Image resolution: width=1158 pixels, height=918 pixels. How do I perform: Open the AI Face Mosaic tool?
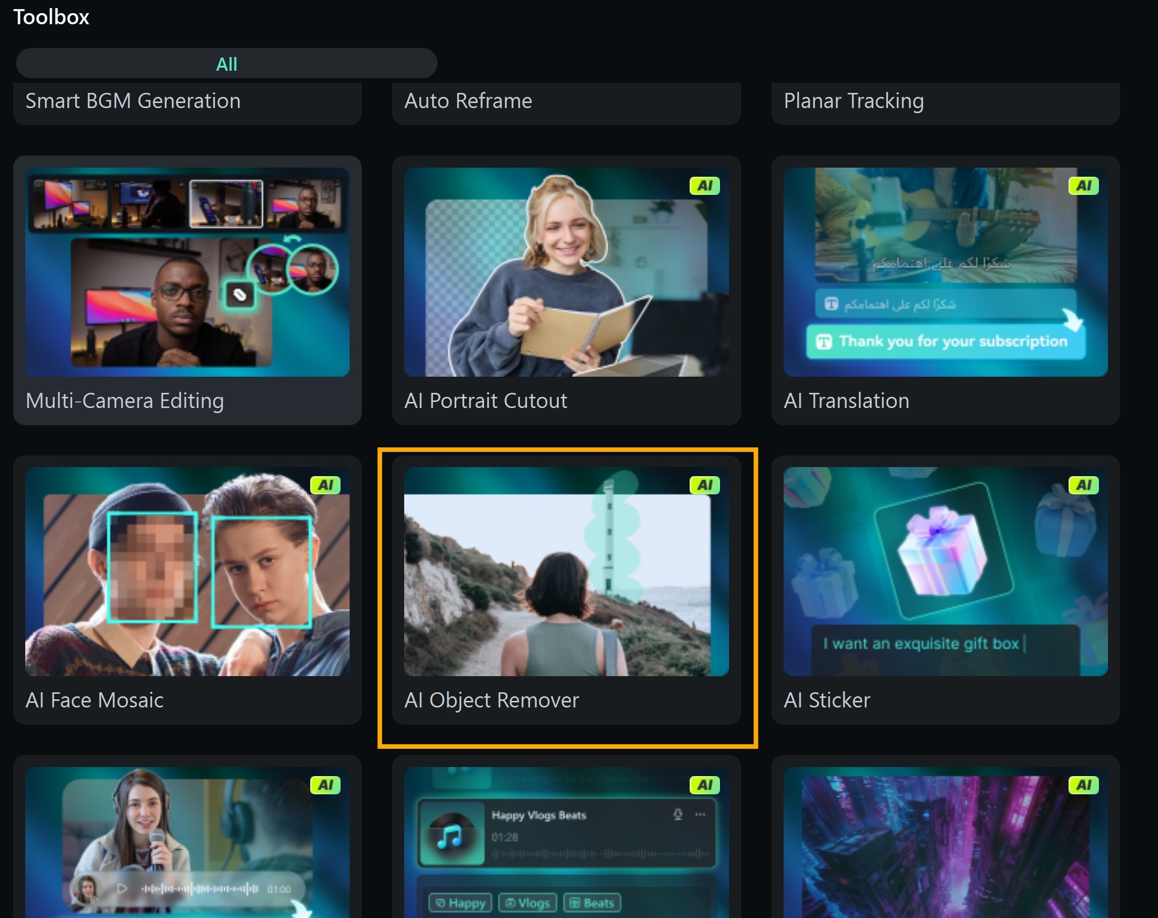click(x=187, y=589)
